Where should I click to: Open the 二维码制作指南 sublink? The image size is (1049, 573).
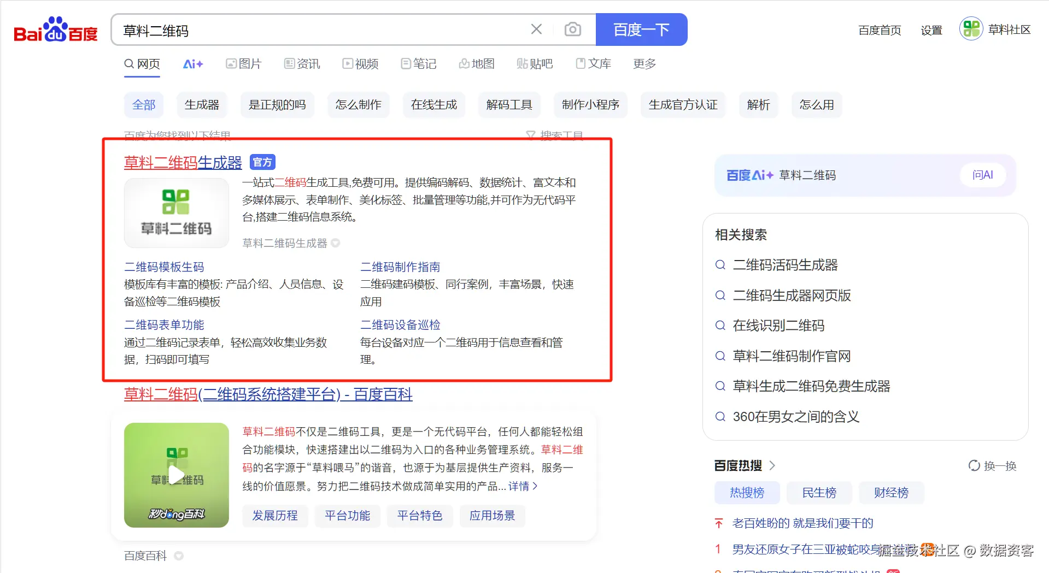pyautogui.click(x=400, y=267)
